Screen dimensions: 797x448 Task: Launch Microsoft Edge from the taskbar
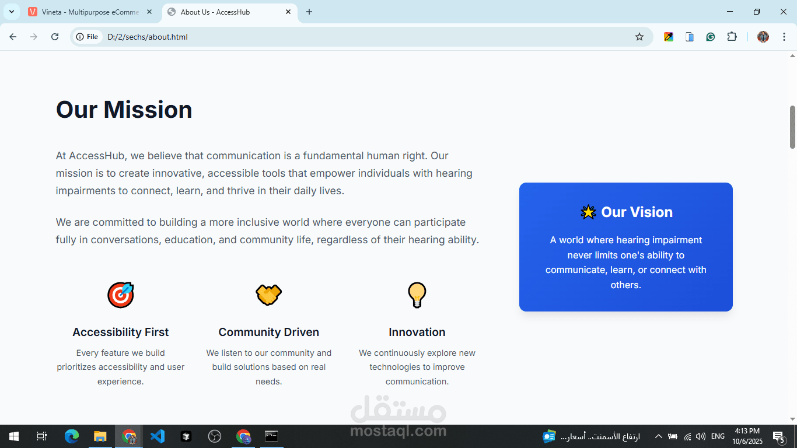(x=72, y=436)
